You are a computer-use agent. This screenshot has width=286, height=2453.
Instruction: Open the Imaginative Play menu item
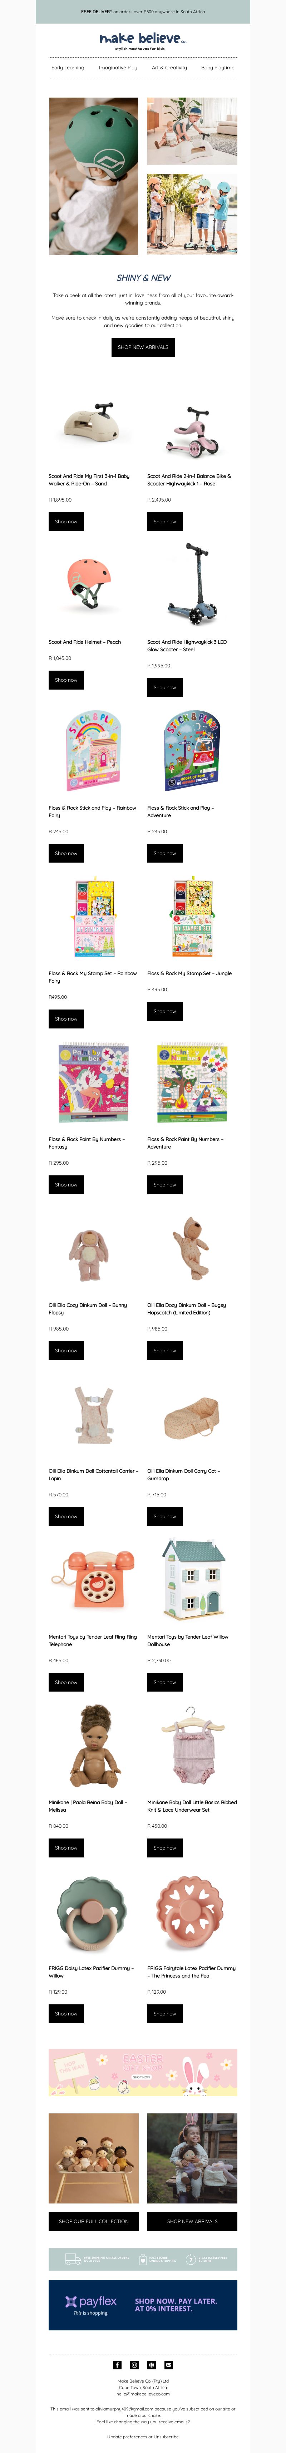[x=118, y=68]
